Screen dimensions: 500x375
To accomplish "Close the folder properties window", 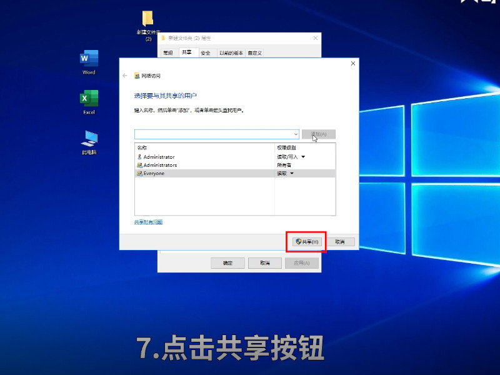I will coord(316,38).
